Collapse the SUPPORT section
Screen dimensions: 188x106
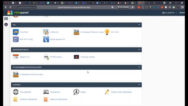coord(139,85)
